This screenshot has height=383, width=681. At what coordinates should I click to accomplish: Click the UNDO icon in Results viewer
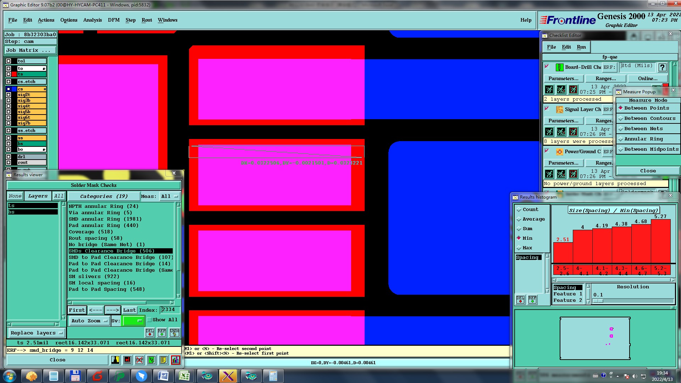click(174, 332)
